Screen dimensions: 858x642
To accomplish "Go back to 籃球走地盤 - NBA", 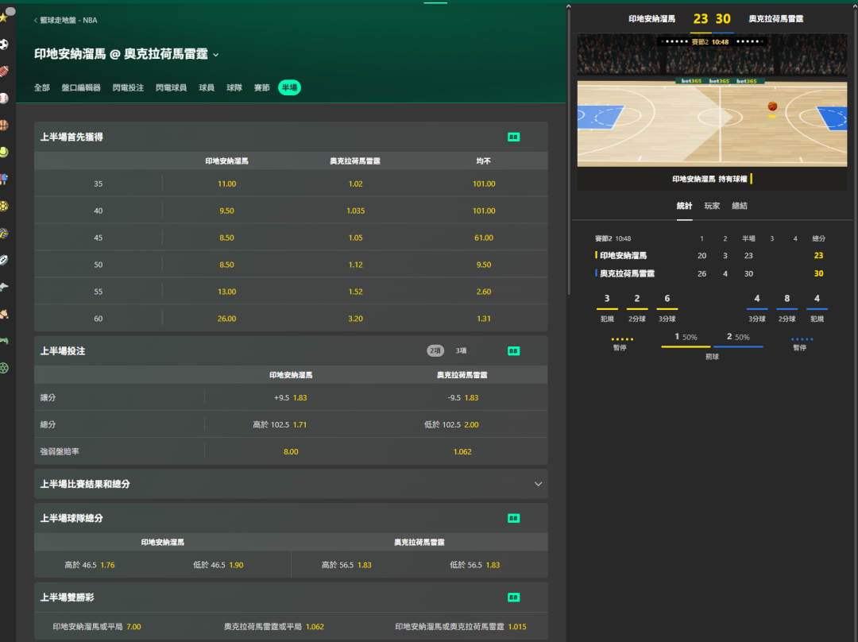I will (66, 20).
